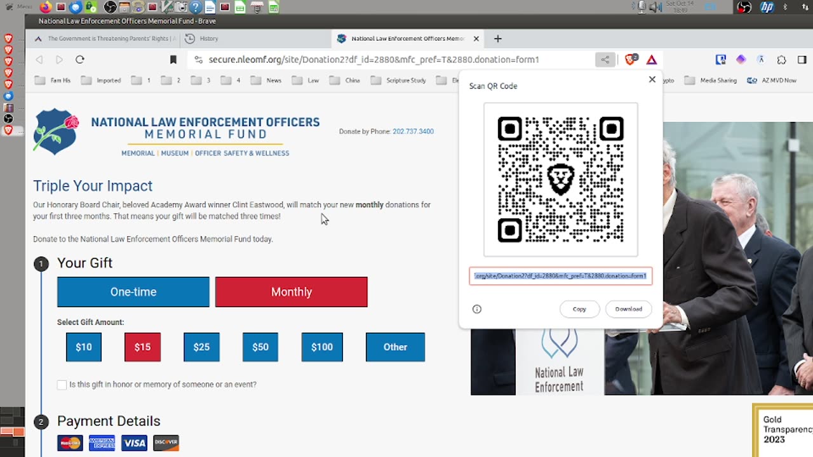813x457 pixels.
Task: Open the screenshot camera launcher in panel
Action: tap(181, 7)
